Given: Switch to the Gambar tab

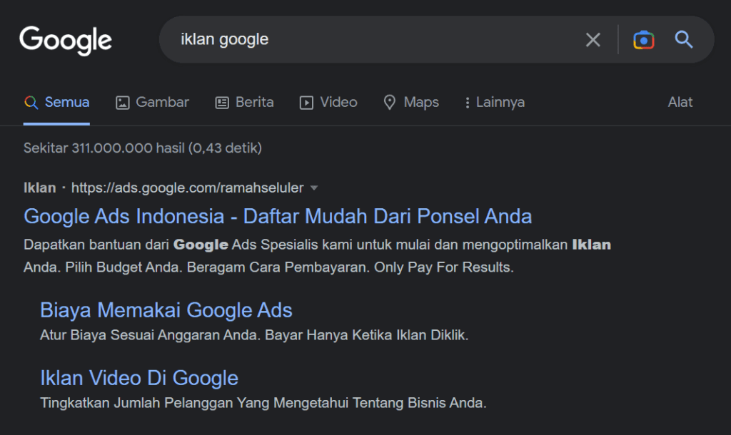Looking at the screenshot, I should point(161,102).
